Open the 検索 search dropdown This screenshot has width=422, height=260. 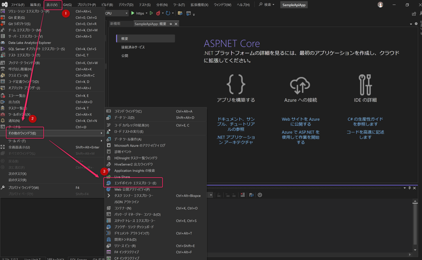pyautogui.click(x=267, y=5)
